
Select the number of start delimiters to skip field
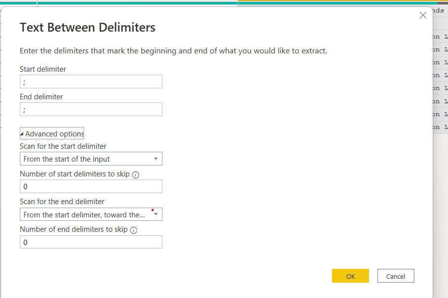(91, 186)
